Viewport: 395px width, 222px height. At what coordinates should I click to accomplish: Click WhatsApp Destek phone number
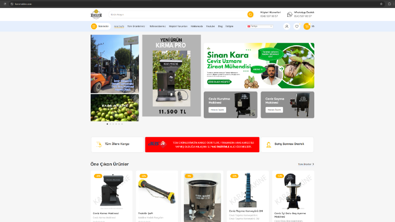pos(302,16)
